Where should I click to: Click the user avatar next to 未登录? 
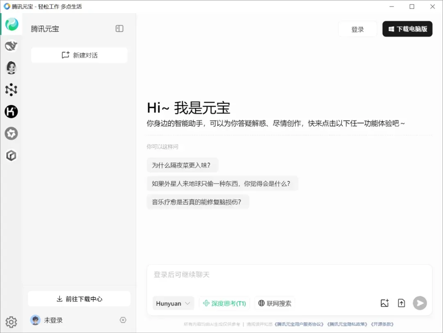tap(35, 320)
